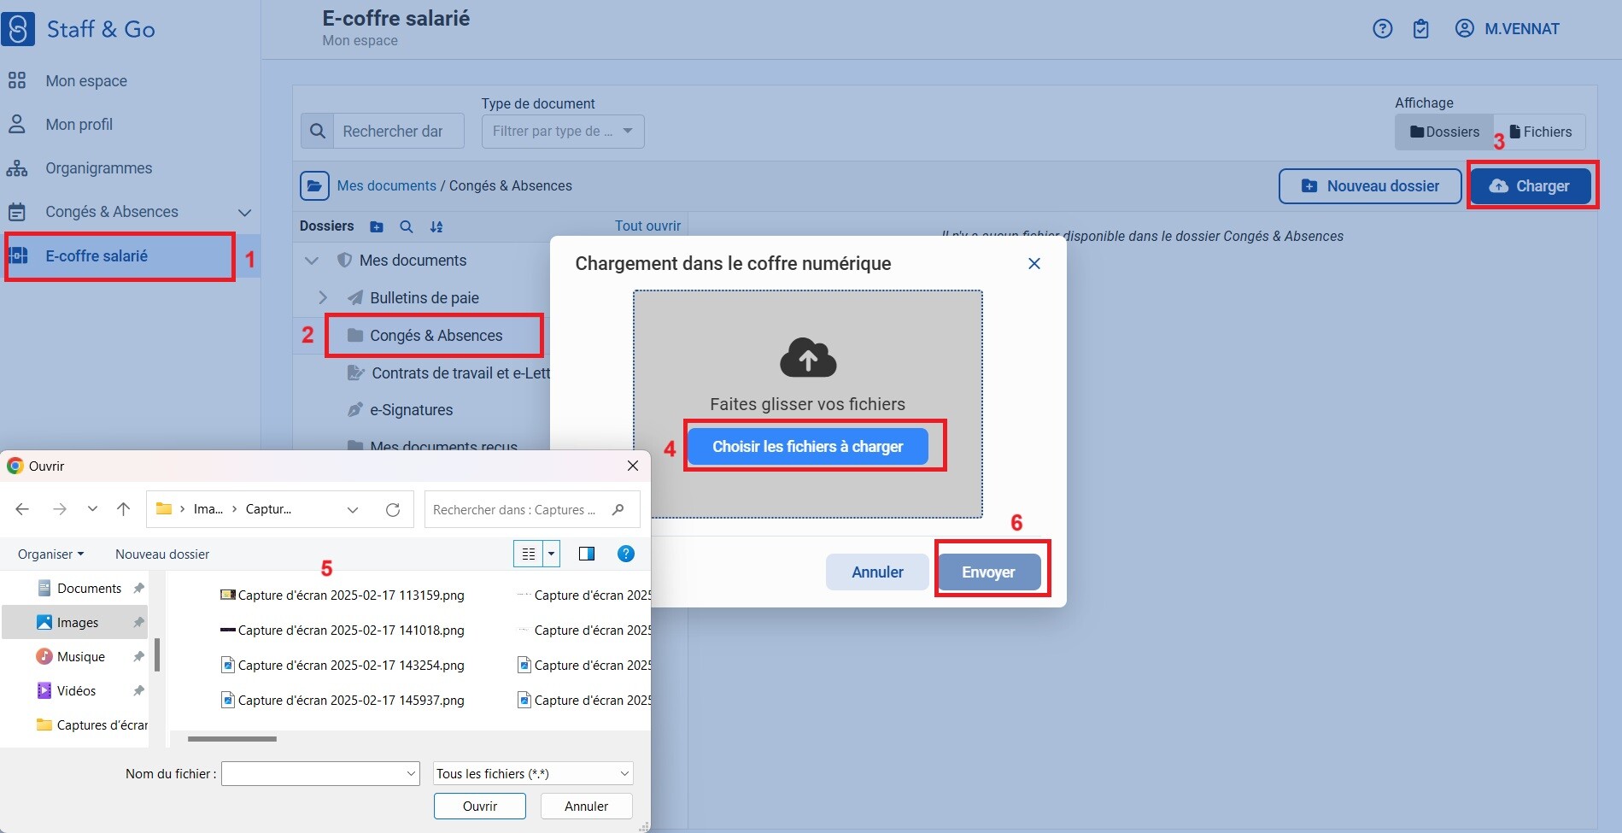Image resolution: width=1622 pixels, height=833 pixels.
Task: Click the help question mark icon in header
Action: click(x=1382, y=29)
